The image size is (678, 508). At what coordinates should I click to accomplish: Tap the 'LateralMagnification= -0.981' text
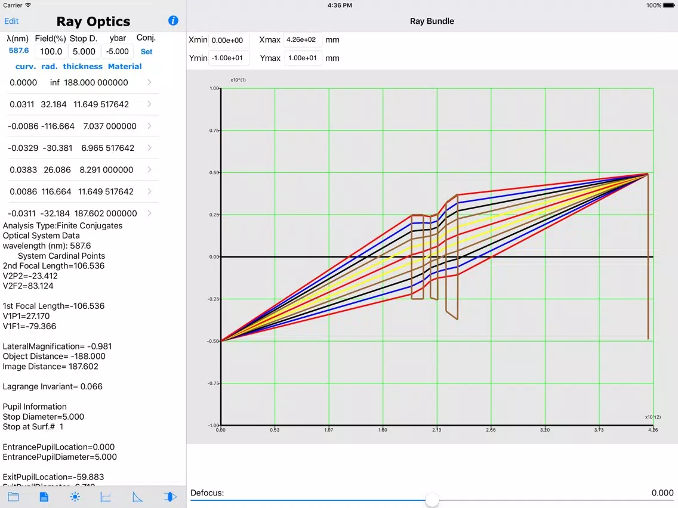57,346
